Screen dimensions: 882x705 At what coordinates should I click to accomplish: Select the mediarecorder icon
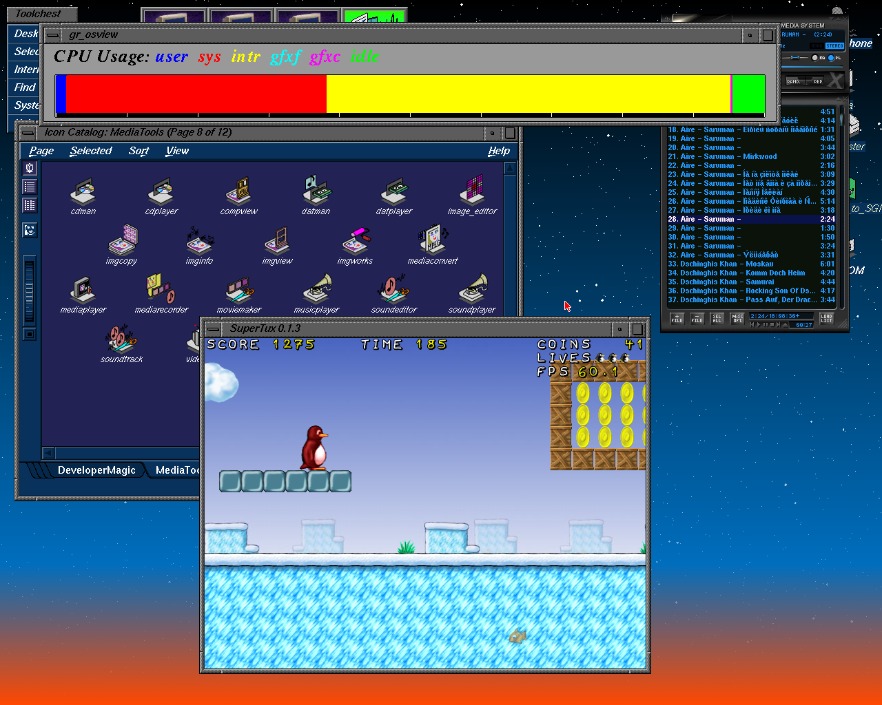161,295
